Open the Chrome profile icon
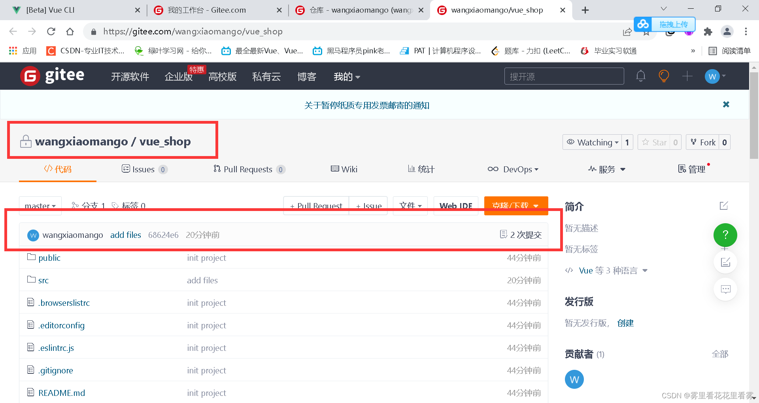Viewport: 759px width, 403px height. (727, 32)
